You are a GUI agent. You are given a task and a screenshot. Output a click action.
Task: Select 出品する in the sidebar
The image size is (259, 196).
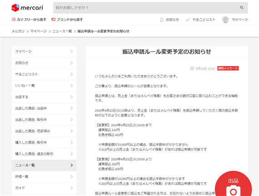click(x=44, y=97)
